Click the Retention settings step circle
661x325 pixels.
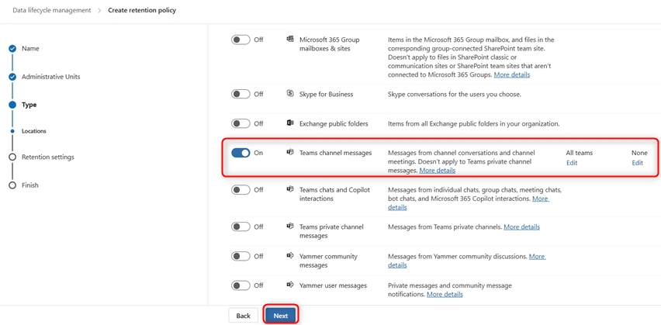12,157
